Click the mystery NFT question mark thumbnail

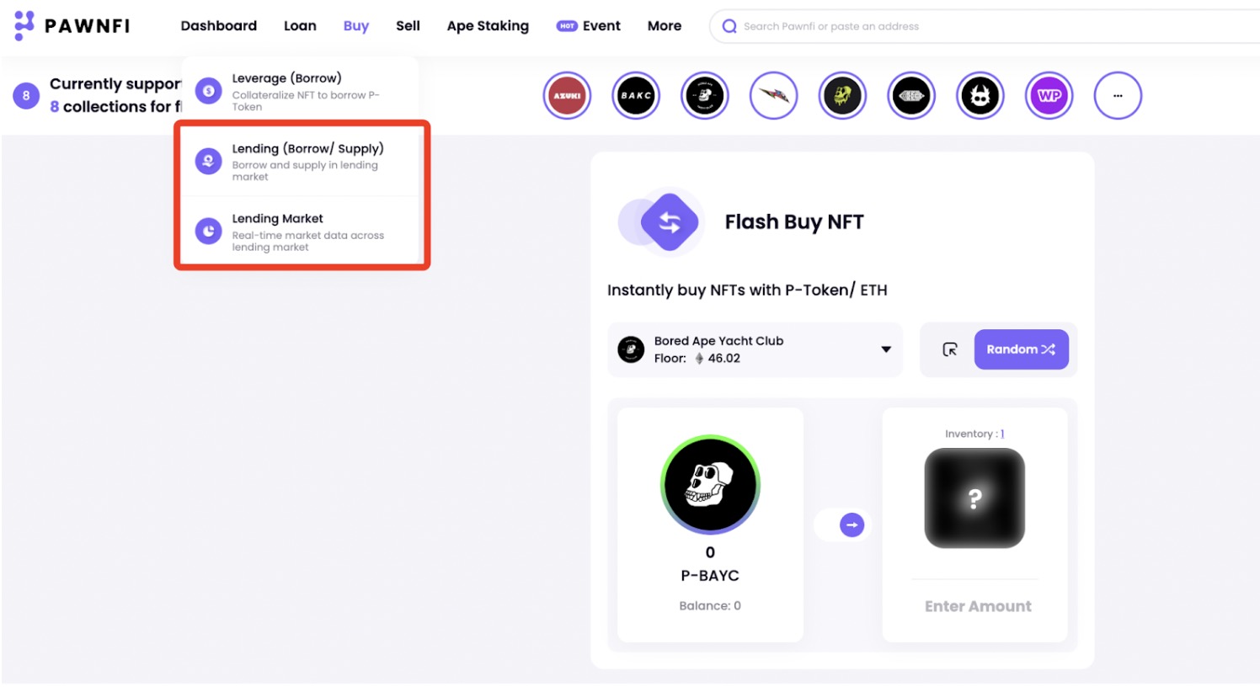pyautogui.click(x=974, y=498)
